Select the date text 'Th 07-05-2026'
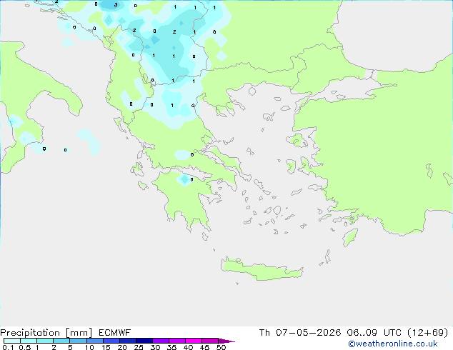453x350 pixels. tap(300, 333)
